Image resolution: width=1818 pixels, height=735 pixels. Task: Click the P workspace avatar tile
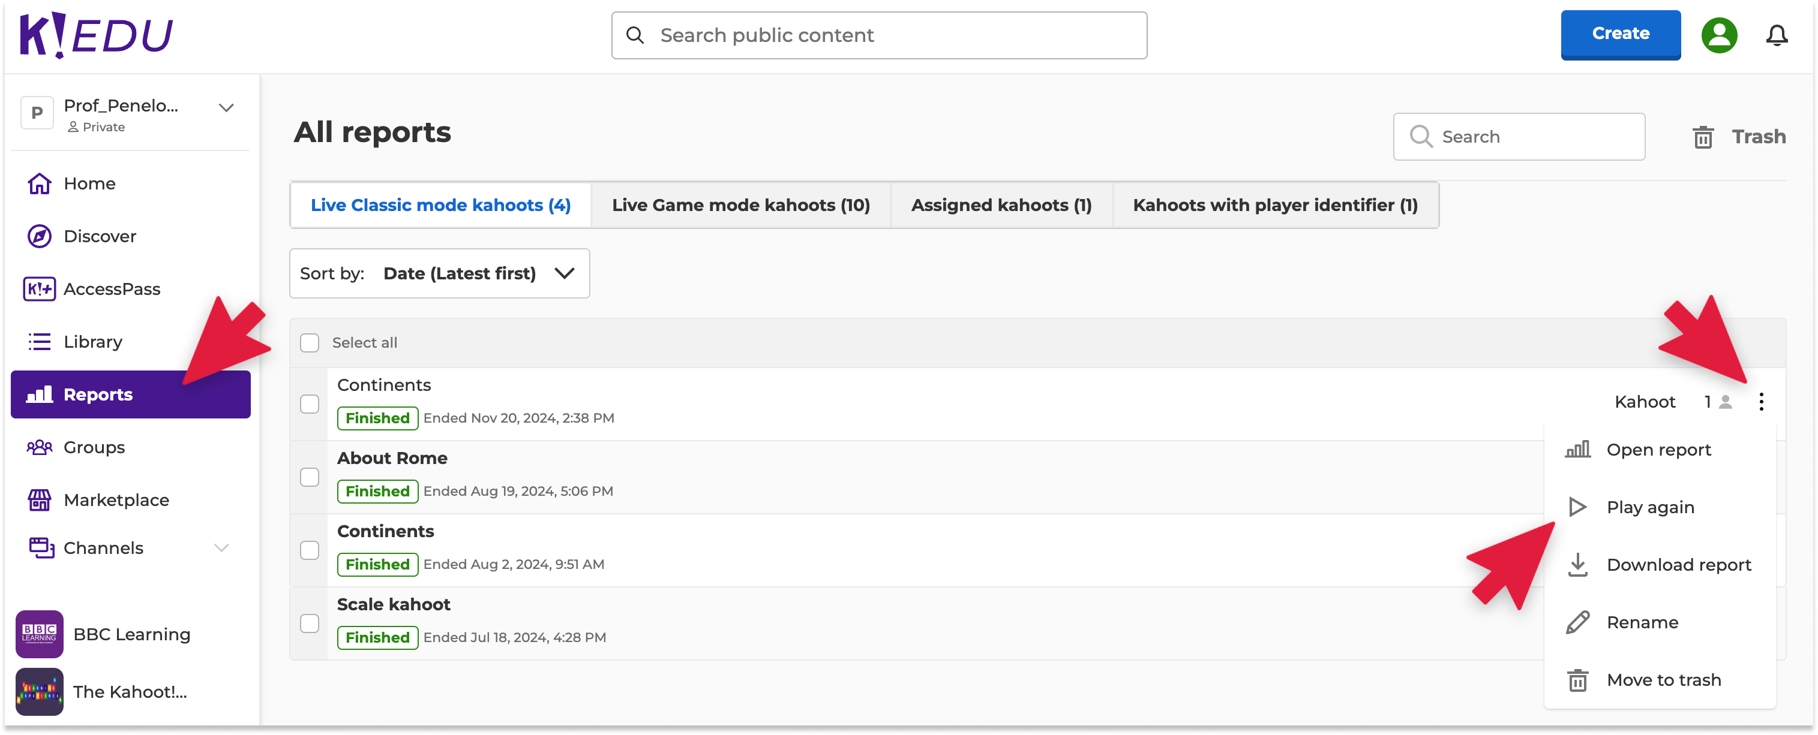point(37,113)
